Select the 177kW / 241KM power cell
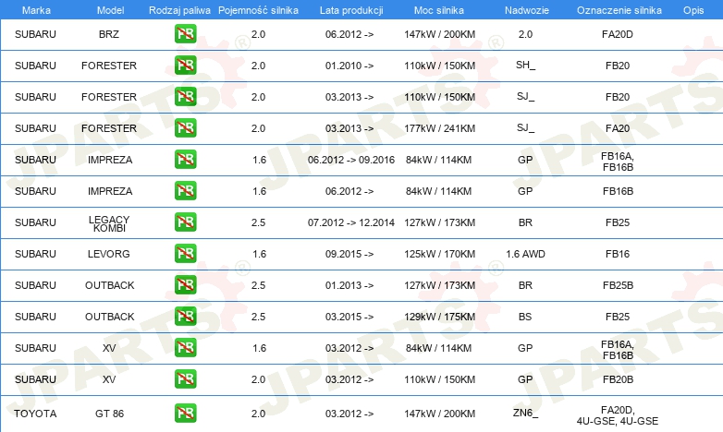This screenshot has height=432, width=723. pyautogui.click(x=439, y=128)
